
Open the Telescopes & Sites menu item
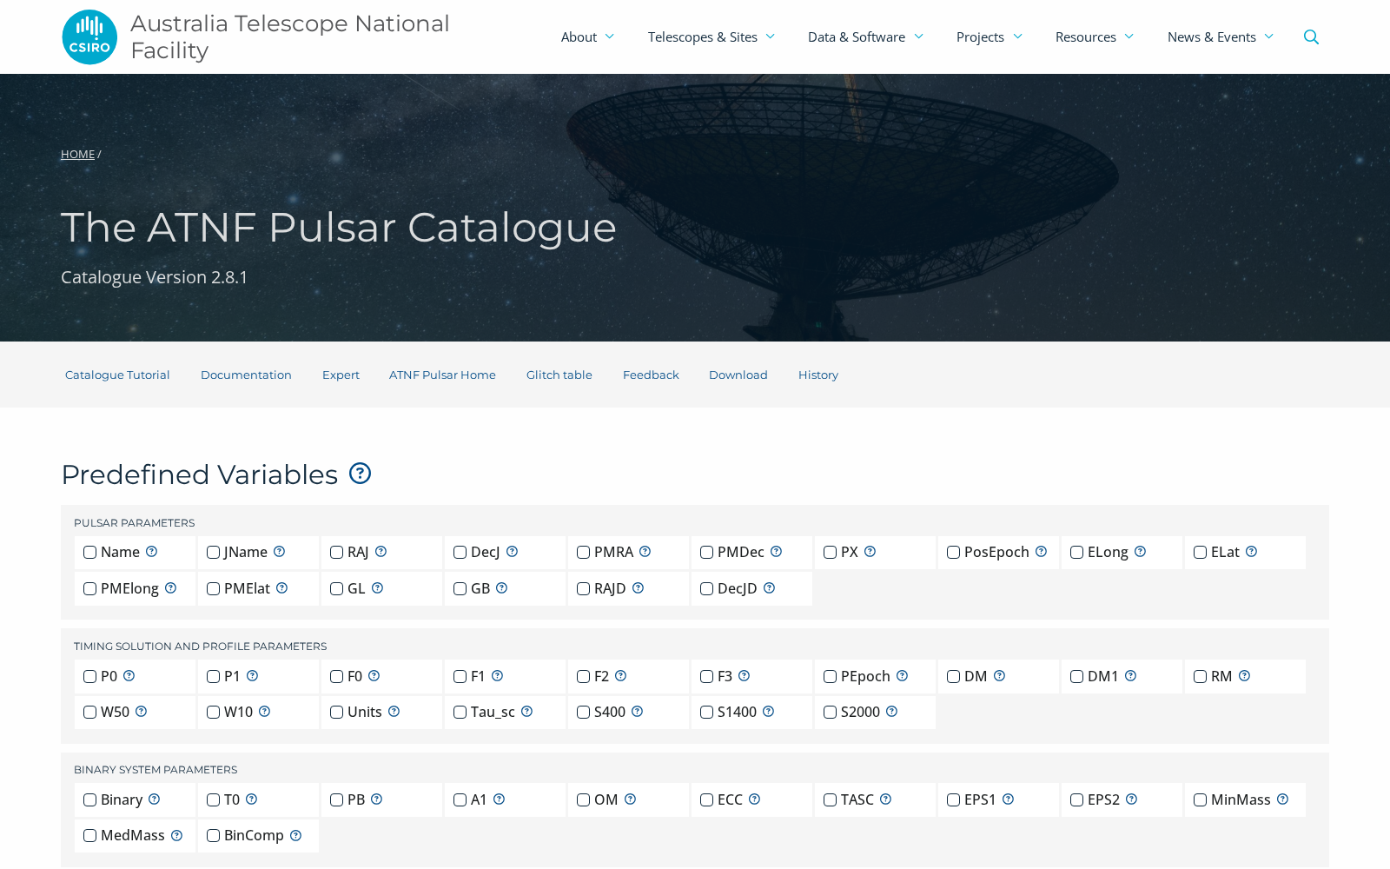[x=703, y=36]
